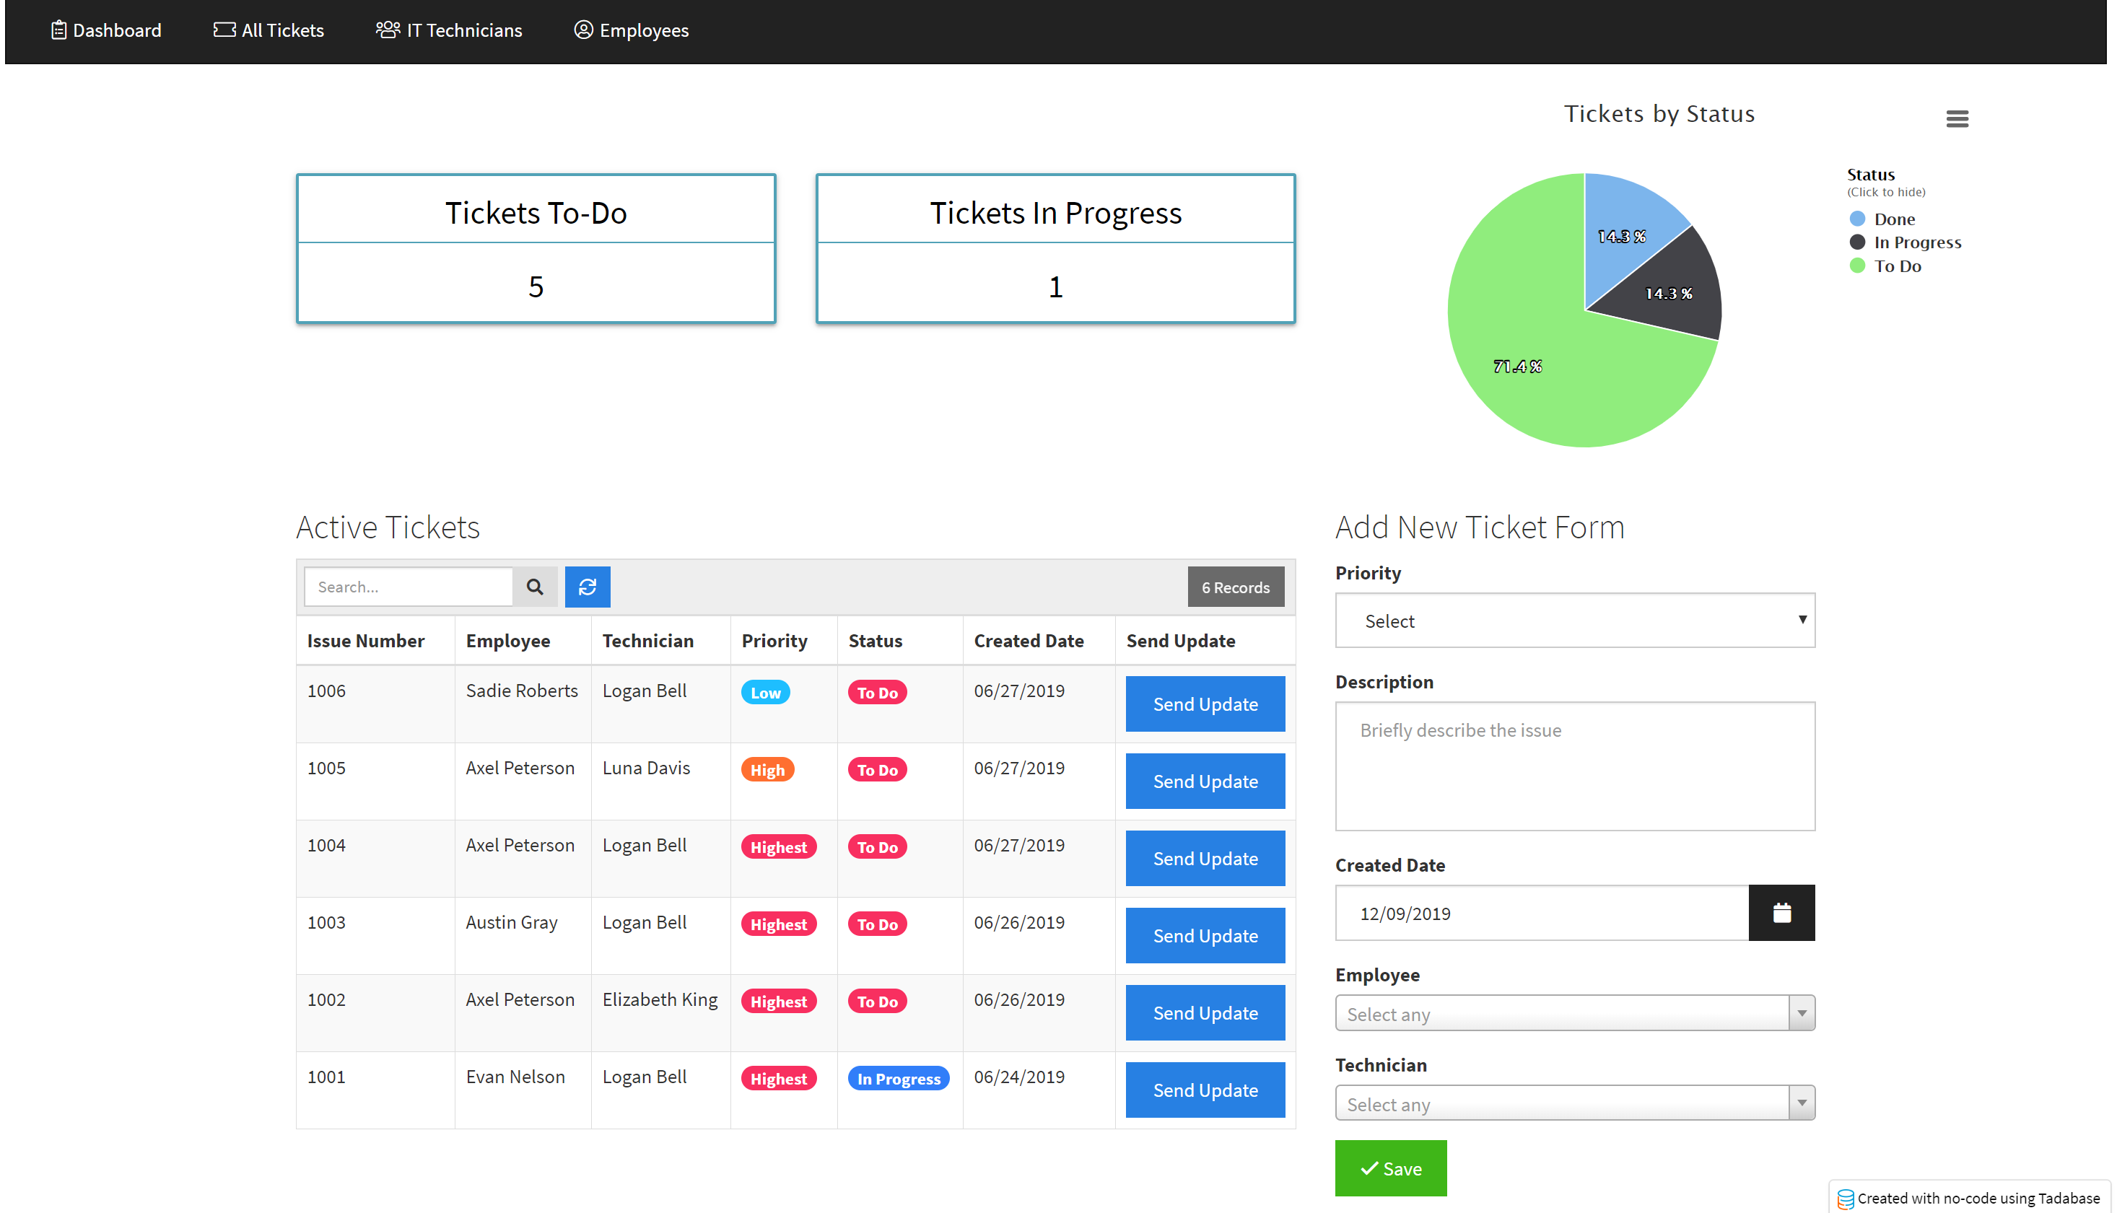Open the pie chart hamburger menu

(1957, 118)
